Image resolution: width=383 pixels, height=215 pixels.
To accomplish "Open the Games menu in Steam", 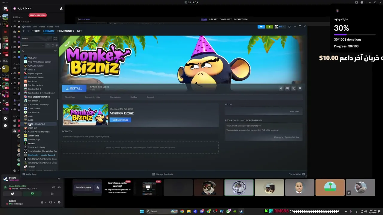I will [x=50, y=27].
